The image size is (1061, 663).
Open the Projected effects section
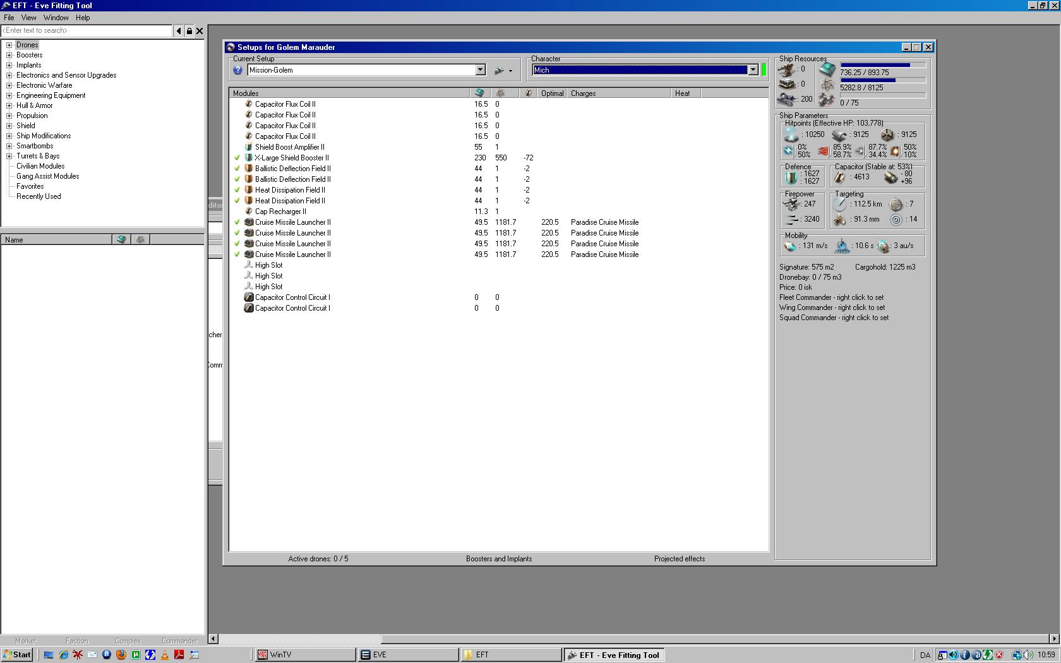coord(680,559)
